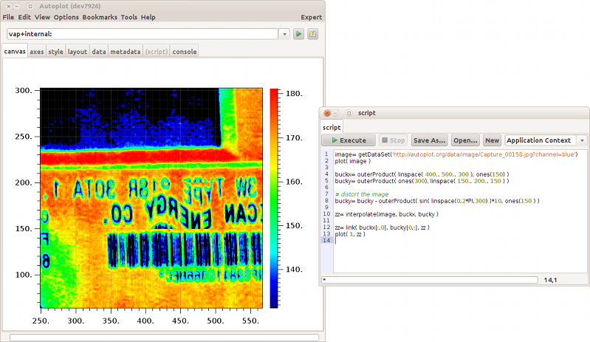Click the 'buckx= outerProduct' code line 4
Image resolution: width=590 pixels, height=342 pixels.
pyautogui.click(x=422, y=174)
